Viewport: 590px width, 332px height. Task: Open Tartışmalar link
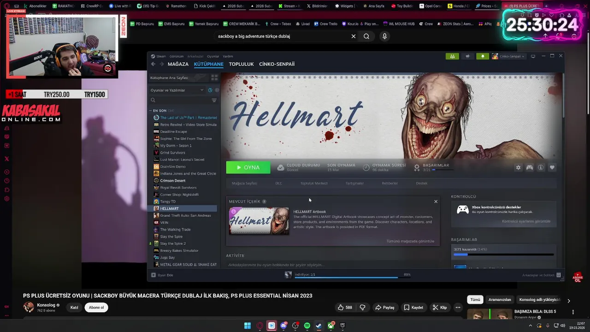click(x=354, y=183)
